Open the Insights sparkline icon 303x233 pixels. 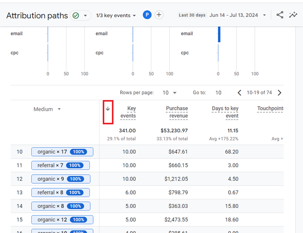point(293,15)
